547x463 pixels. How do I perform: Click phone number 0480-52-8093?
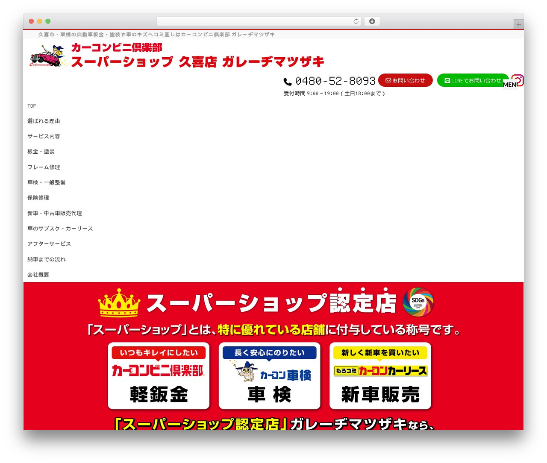pyautogui.click(x=335, y=81)
